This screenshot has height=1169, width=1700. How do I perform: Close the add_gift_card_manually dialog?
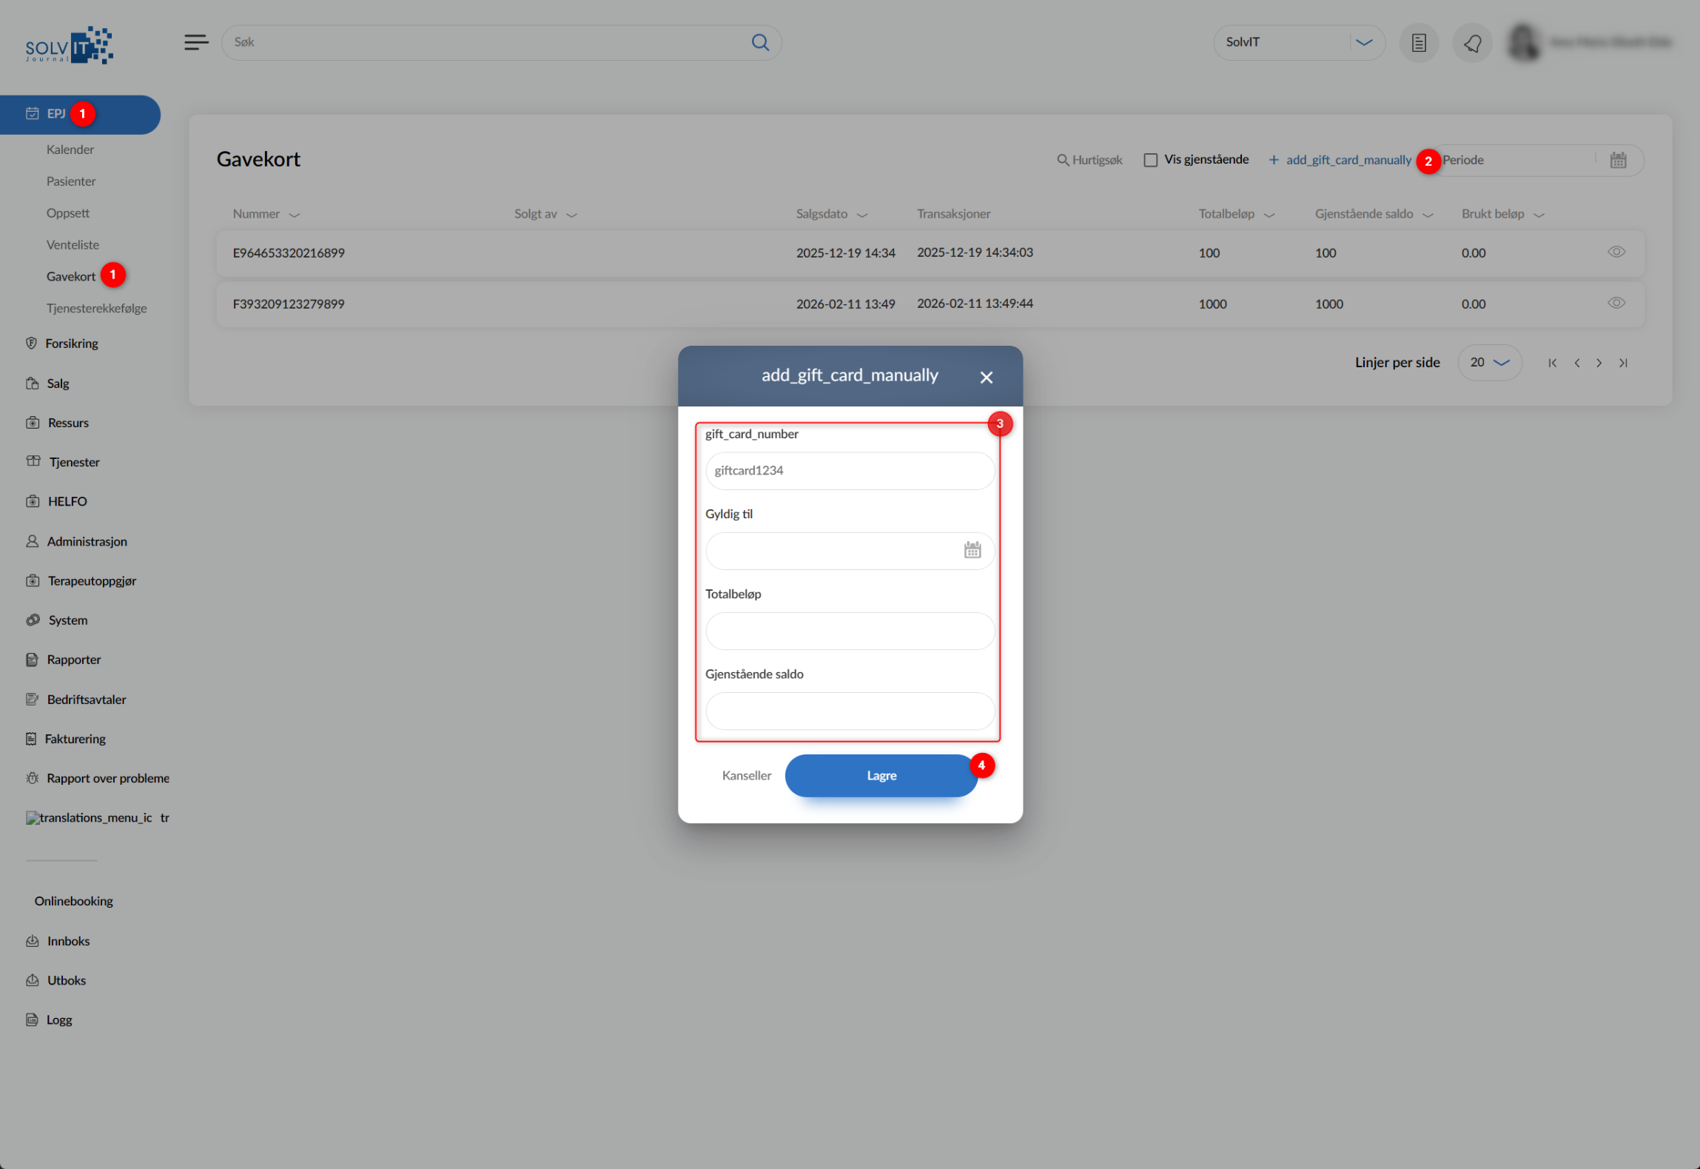(986, 378)
